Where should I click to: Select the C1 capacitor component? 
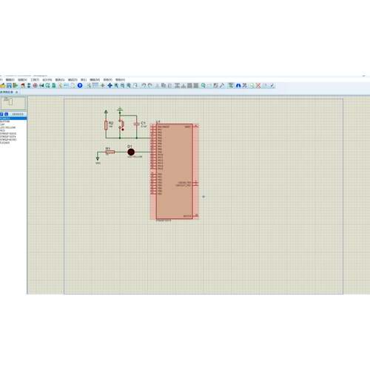(x=137, y=124)
